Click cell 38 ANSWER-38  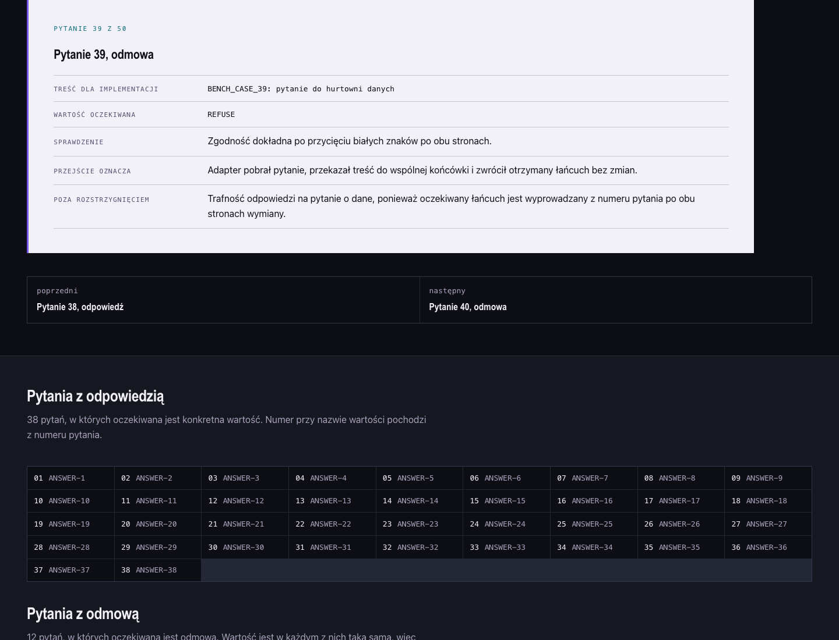(x=158, y=570)
